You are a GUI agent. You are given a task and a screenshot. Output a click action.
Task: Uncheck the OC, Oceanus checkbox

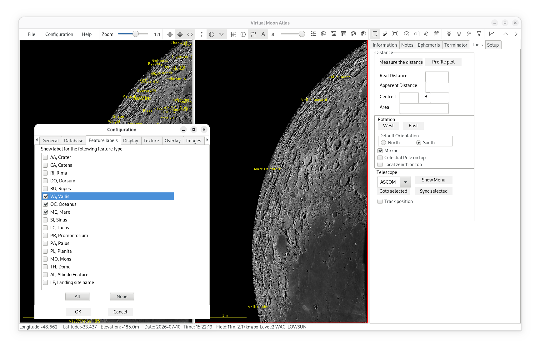(46, 204)
